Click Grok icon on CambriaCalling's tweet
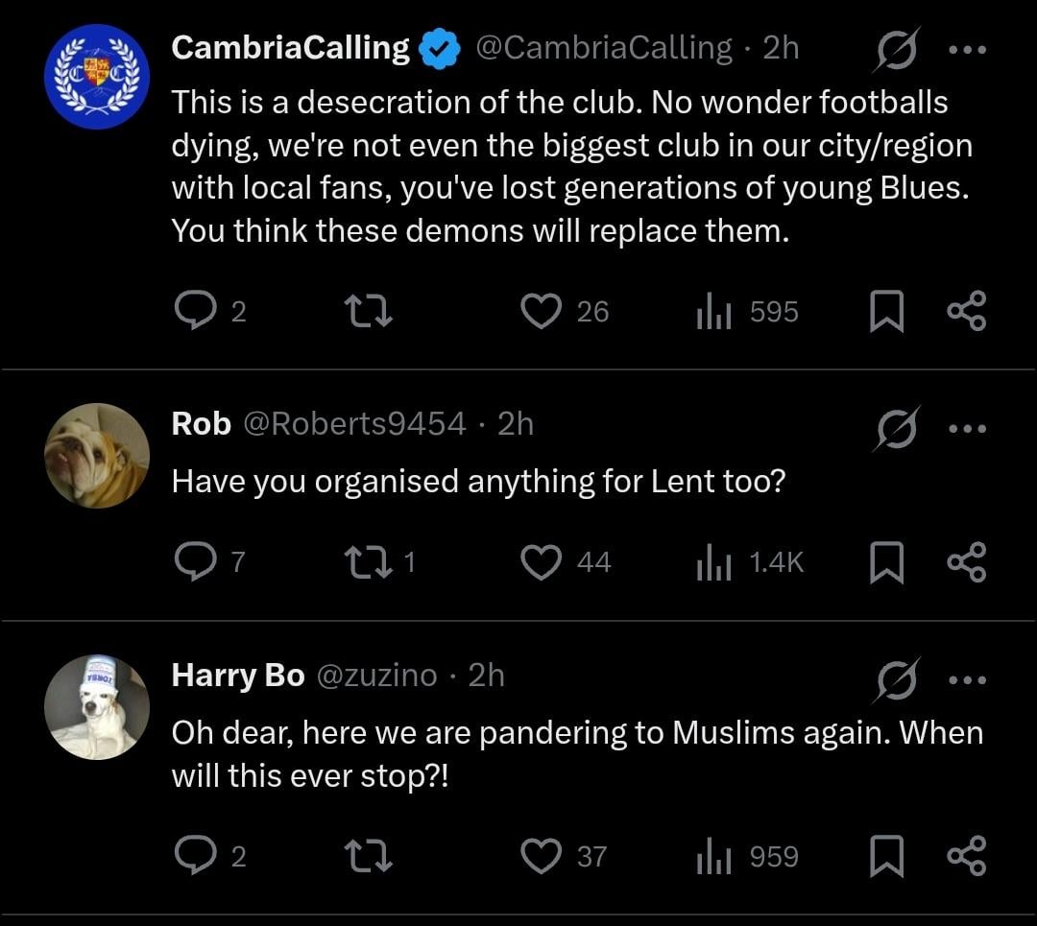The width and height of the screenshot is (1037, 926). 895,48
